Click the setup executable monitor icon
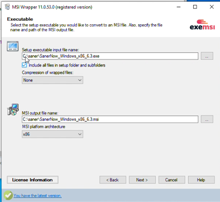The width and height of the screenshot is (220, 202). click(x=13, y=46)
